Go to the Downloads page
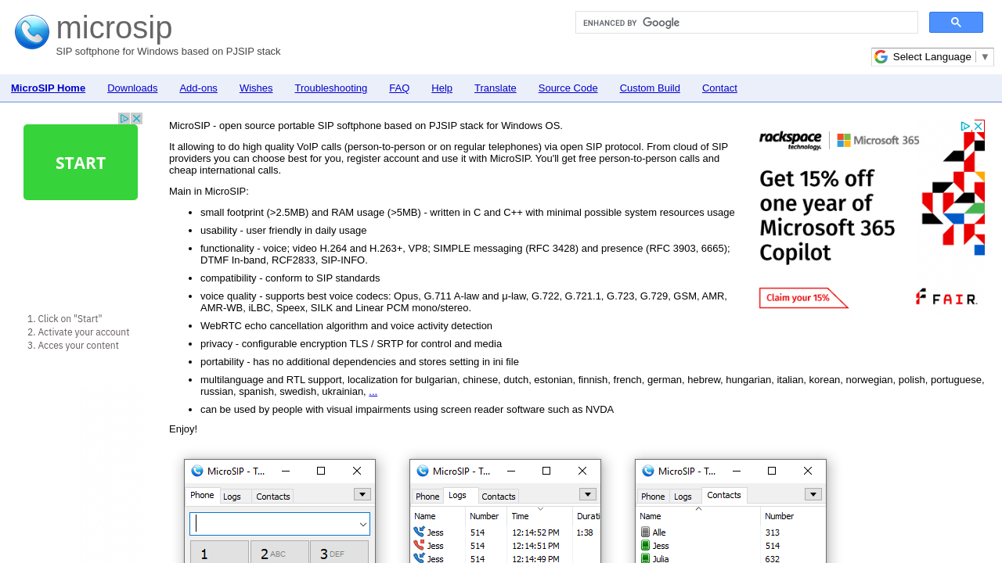The image size is (1002, 563). click(x=132, y=88)
